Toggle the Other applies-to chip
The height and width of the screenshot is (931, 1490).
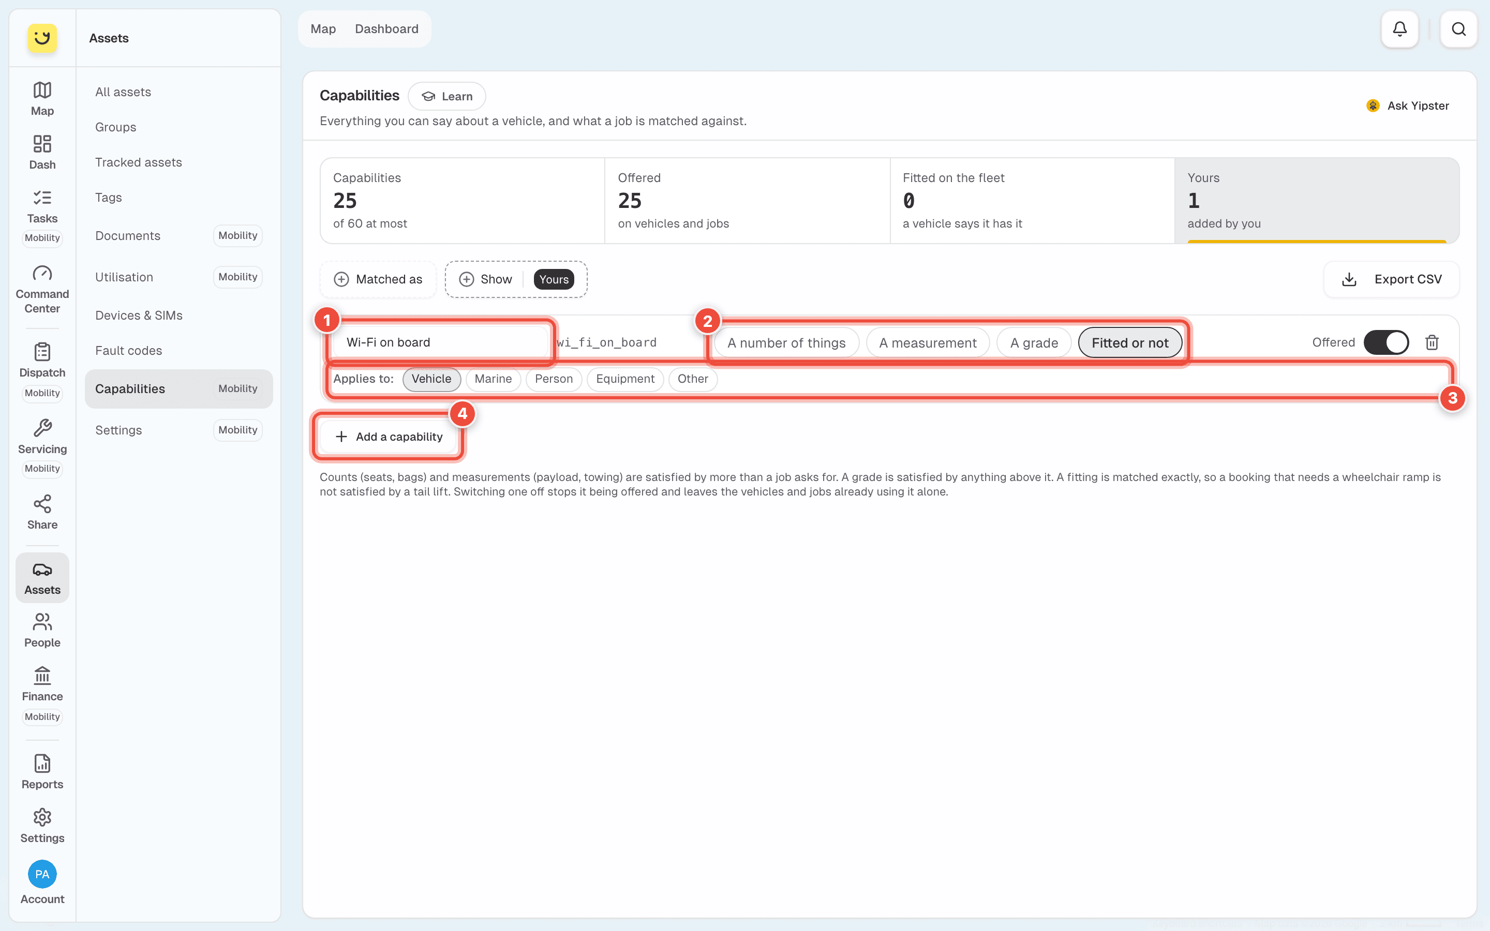click(x=693, y=379)
